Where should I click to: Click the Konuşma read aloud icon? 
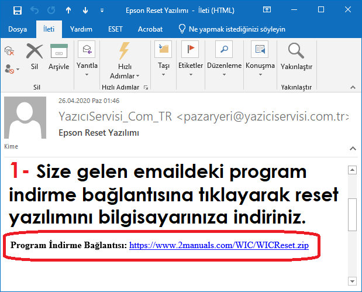pos(260,49)
